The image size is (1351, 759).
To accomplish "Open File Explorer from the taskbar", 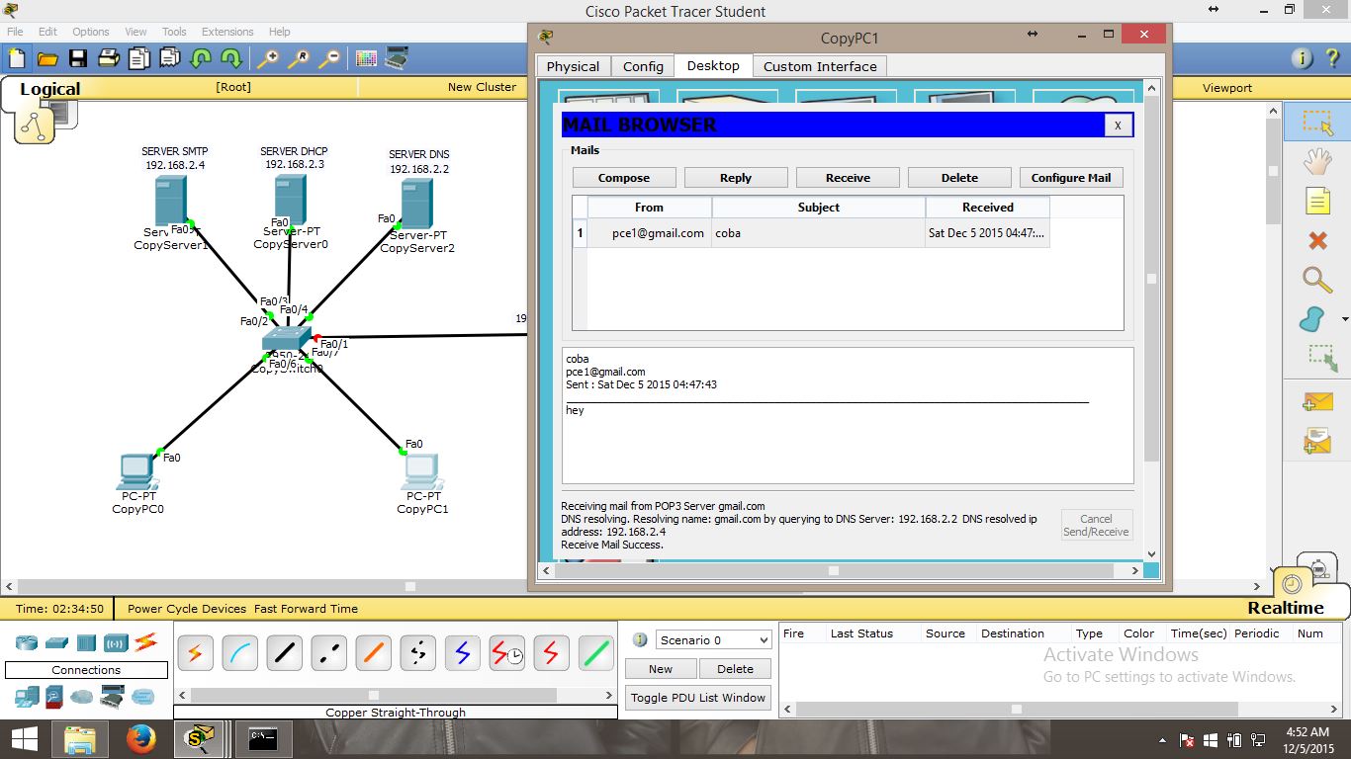I will [79, 739].
